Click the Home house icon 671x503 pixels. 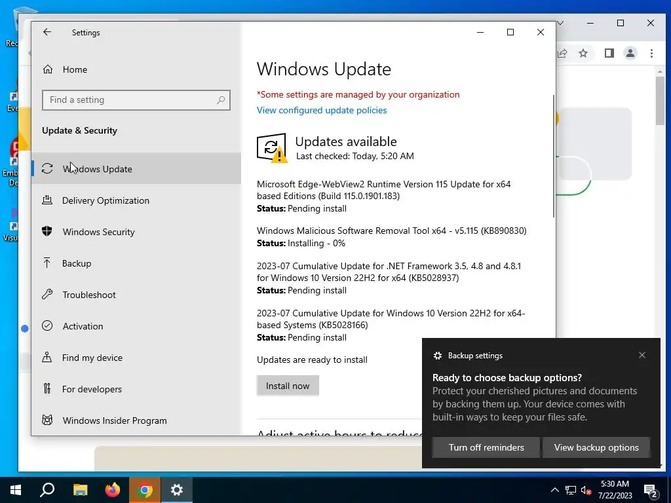click(x=47, y=69)
